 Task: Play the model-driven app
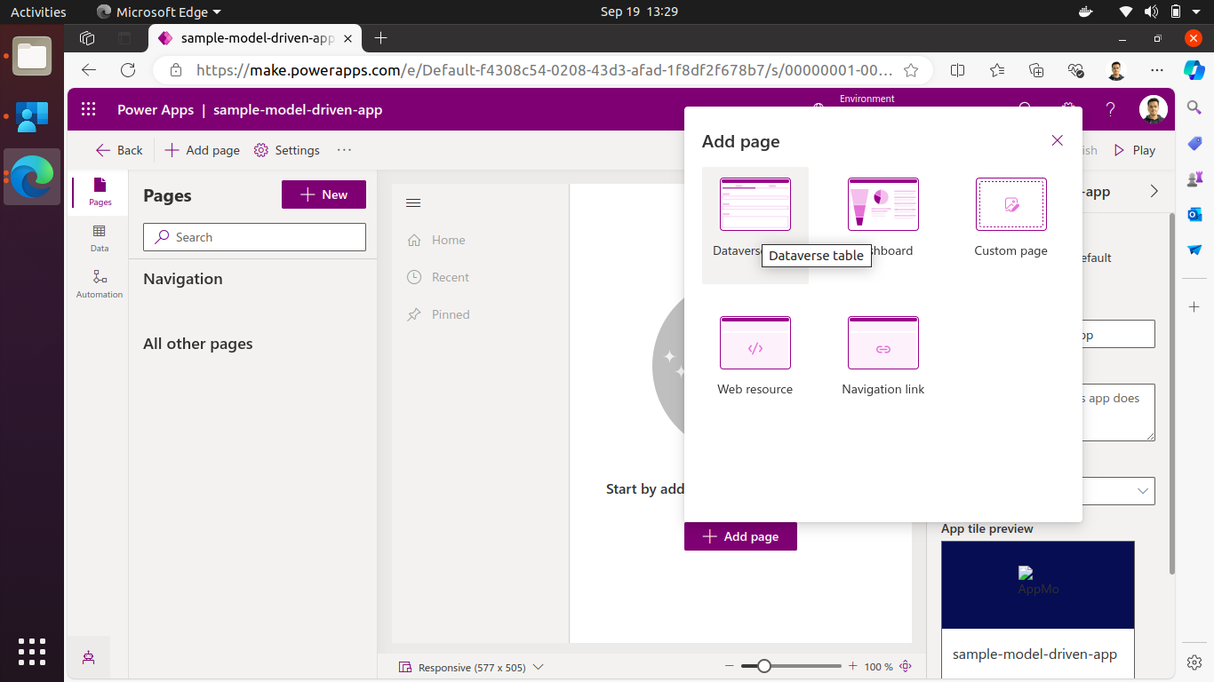click(1134, 150)
